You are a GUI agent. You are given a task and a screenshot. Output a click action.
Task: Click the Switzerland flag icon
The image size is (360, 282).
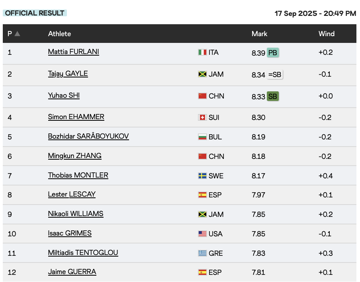coord(202,118)
